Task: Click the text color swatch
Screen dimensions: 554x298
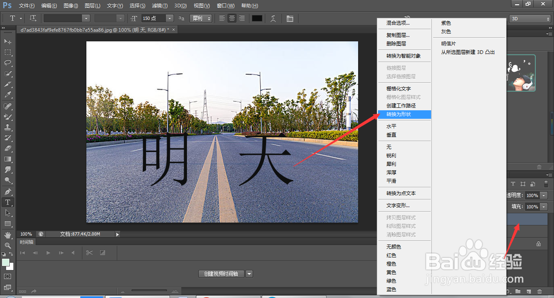Action: pos(256,18)
